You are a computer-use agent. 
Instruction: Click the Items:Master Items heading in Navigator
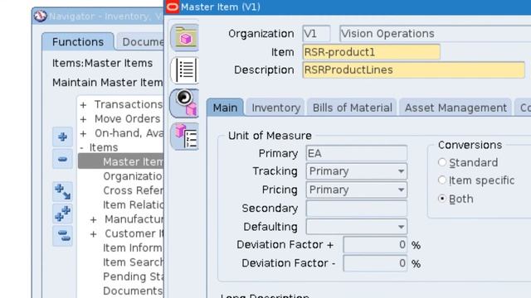coord(102,63)
